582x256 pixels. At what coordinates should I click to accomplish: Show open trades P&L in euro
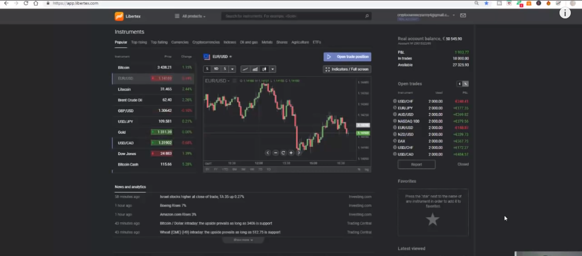pos(460,84)
